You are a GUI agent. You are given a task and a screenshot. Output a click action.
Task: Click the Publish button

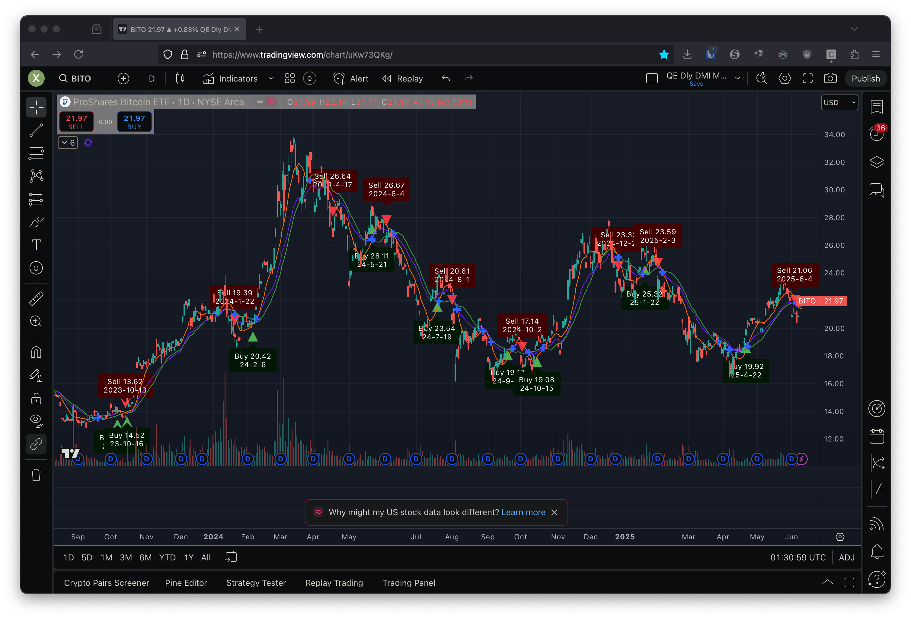[x=865, y=79]
